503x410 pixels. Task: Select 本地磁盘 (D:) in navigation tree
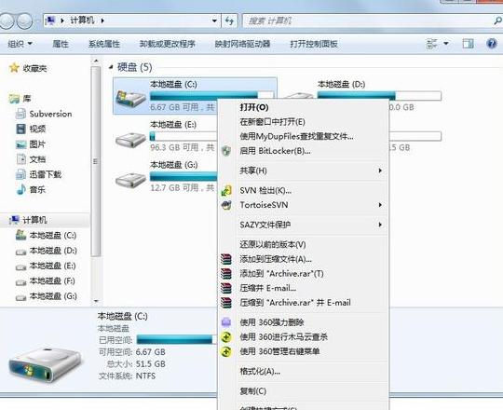[x=47, y=251]
